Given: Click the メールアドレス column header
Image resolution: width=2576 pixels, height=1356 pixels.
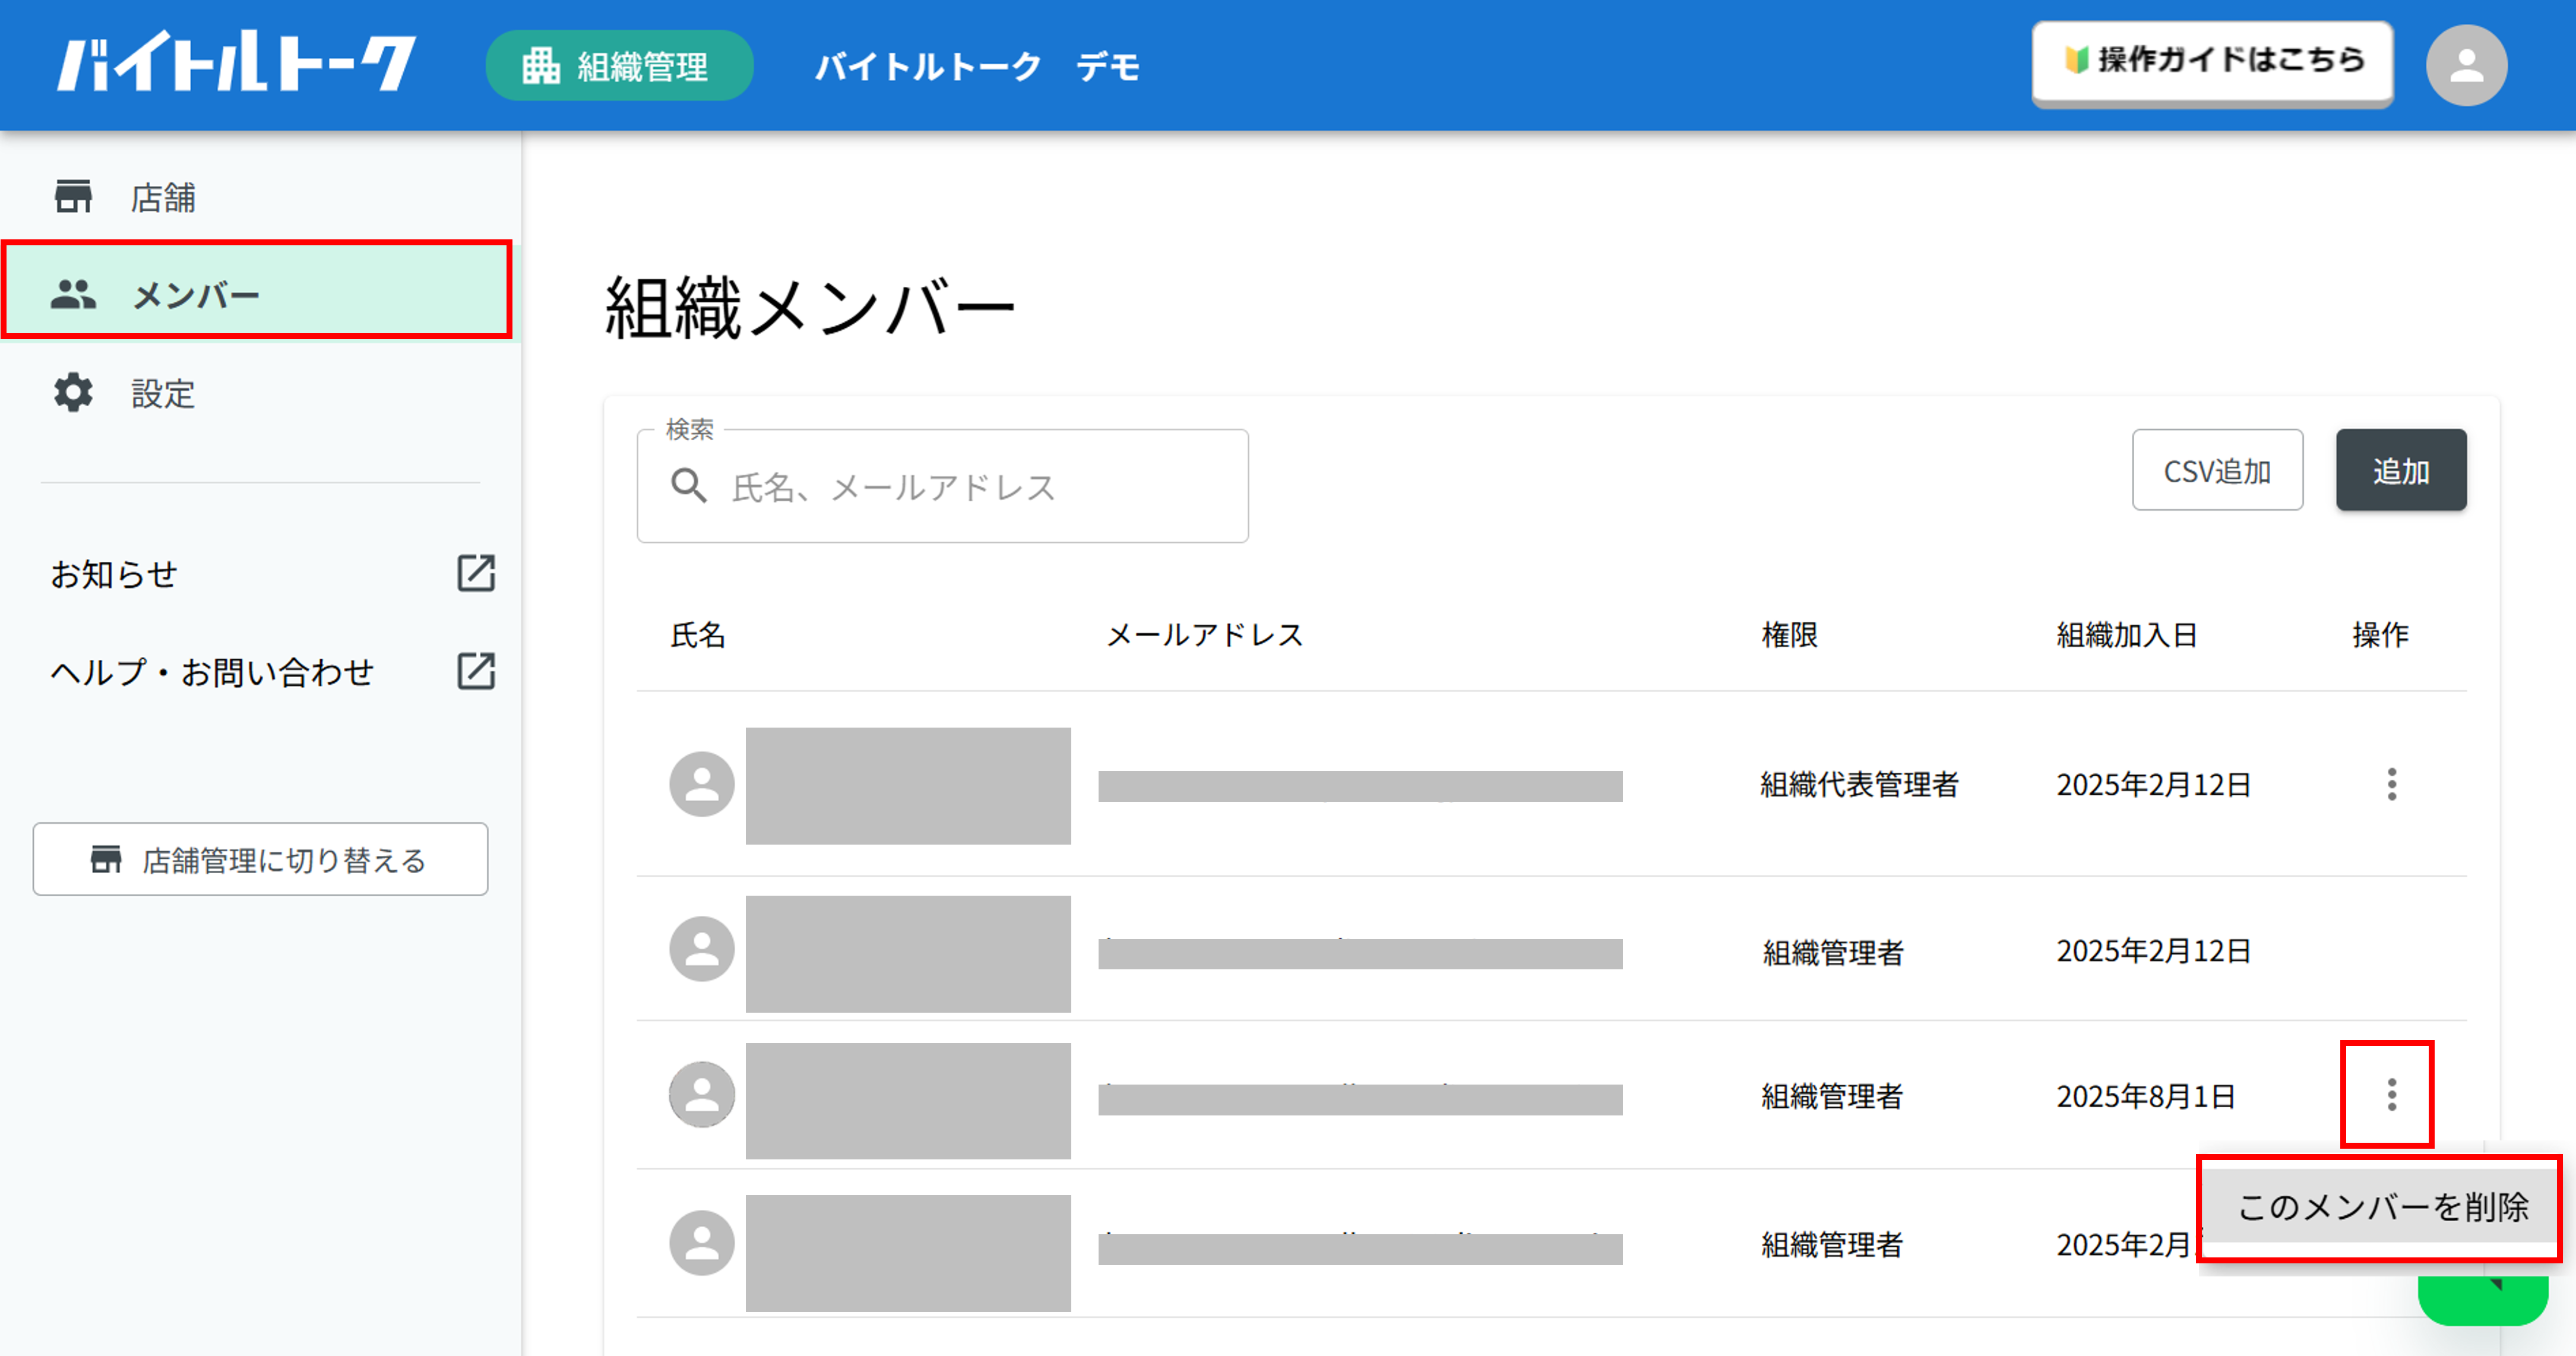Looking at the screenshot, I should tap(1205, 634).
